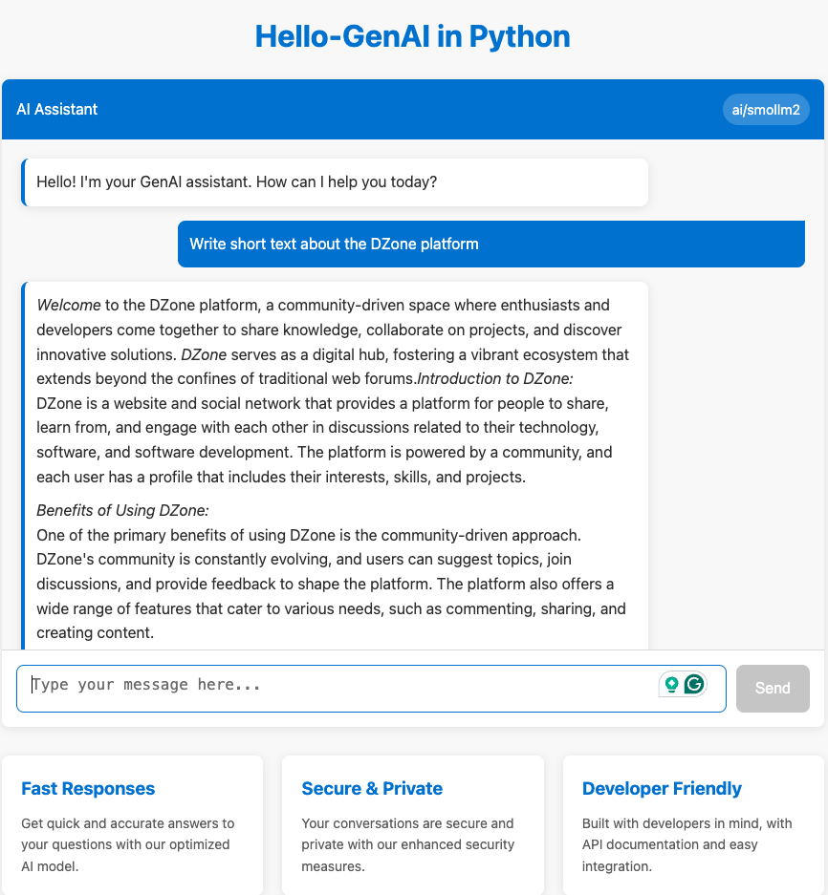This screenshot has height=895, width=828.
Task: Click the 'AI Assistant' header label
Action: pos(57,110)
